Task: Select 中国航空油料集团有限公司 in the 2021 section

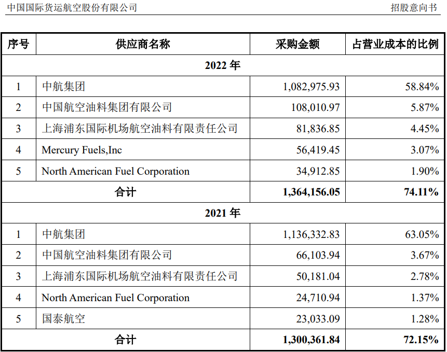Action: [107, 255]
